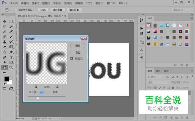Select the Clone Stamp tool
The image size is (195, 121).
click(5, 42)
